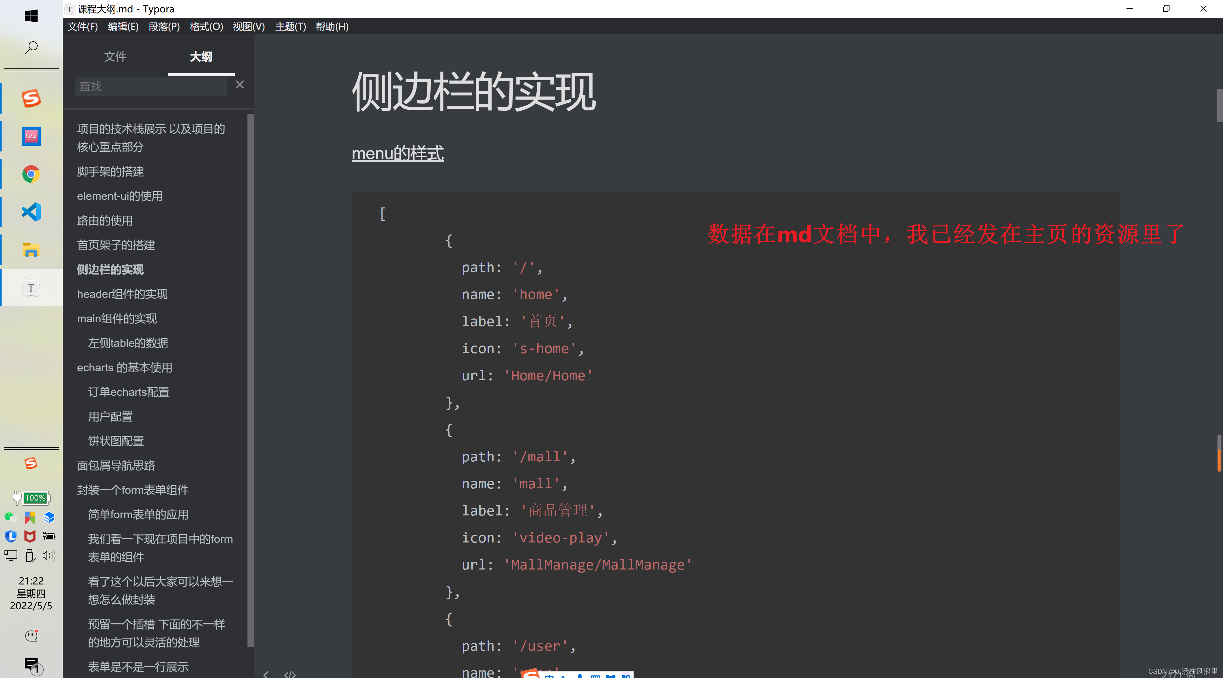Open the 文件(F) menu
This screenshot has width=1223, height=678.
[x=82, y=26]
